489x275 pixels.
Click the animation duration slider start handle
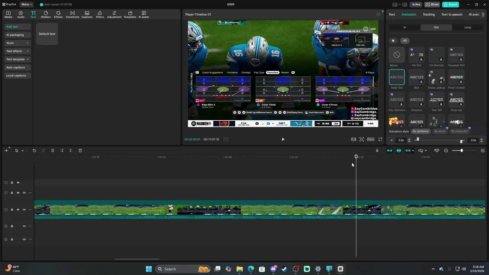(418, 139)
